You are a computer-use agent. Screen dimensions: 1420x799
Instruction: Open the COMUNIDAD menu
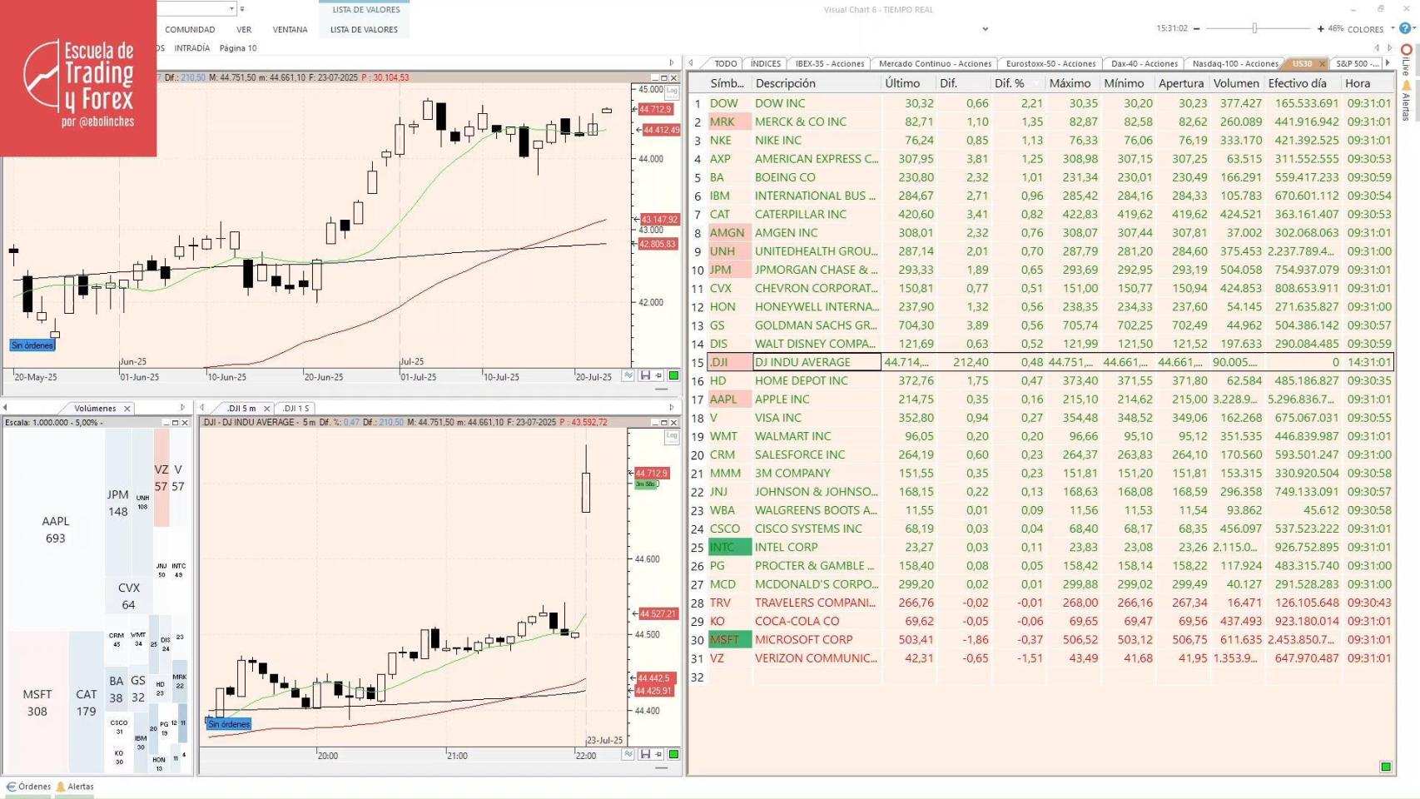click(190, 29)
